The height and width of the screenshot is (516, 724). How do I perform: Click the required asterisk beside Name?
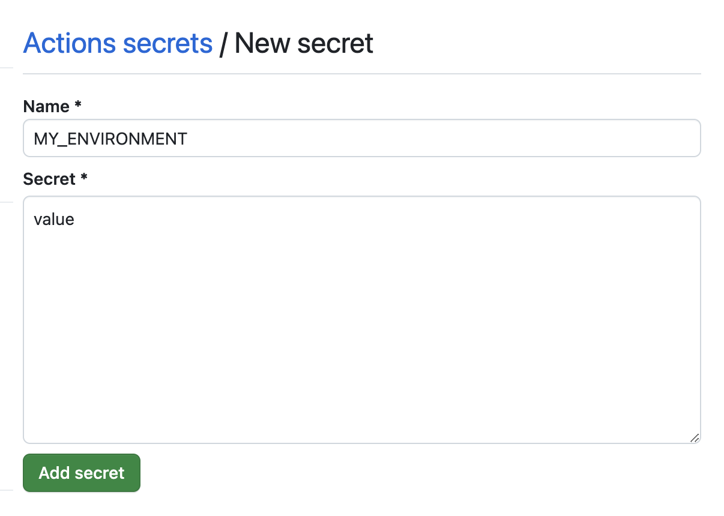tap(78, 106)
